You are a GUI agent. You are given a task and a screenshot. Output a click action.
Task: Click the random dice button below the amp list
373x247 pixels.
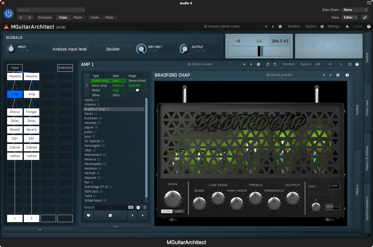tap(110, 215)
